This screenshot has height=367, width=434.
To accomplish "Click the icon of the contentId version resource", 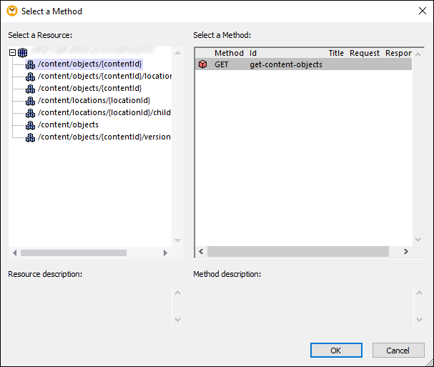I will 30,137.
